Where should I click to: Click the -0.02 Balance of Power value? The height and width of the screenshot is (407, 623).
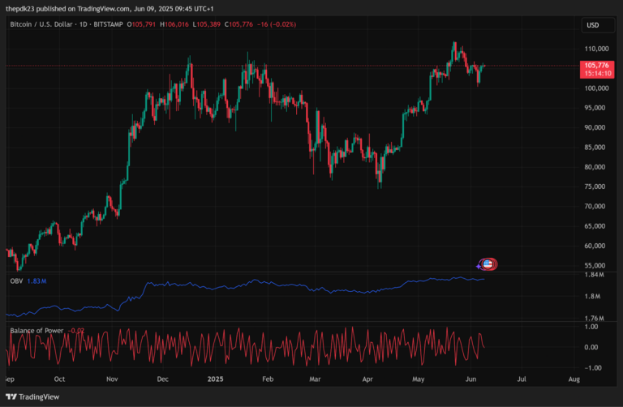pyautogui.click(x=76, y=330)
